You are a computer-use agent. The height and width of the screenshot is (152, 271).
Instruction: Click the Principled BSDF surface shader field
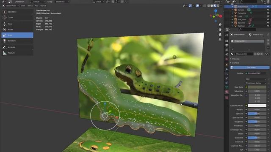tap(255, 73)
